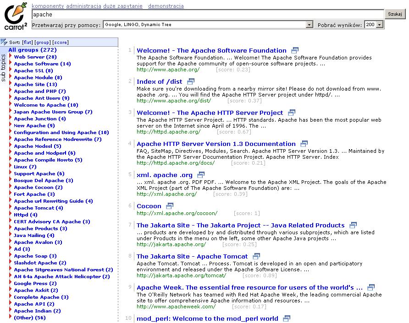
Task: Click the search query field containing 'apache'
Action: [x=208, y=14]
